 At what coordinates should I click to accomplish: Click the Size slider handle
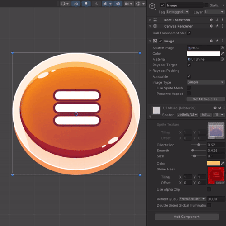(x=194, y=156)
